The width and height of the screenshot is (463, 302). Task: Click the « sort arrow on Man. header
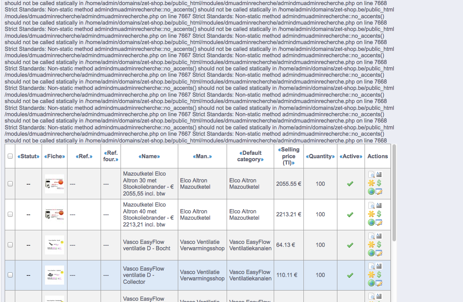[194, 156]
